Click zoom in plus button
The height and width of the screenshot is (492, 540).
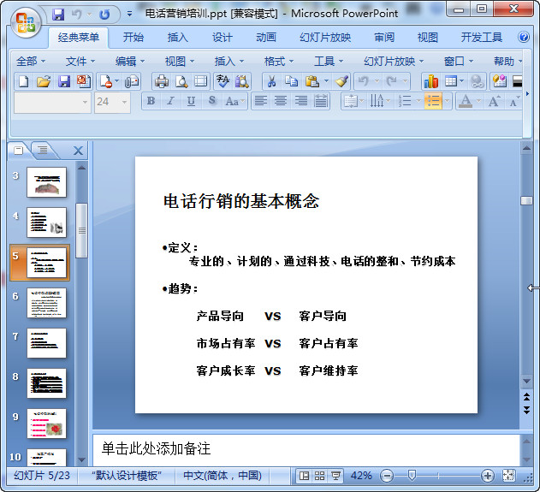487,476
